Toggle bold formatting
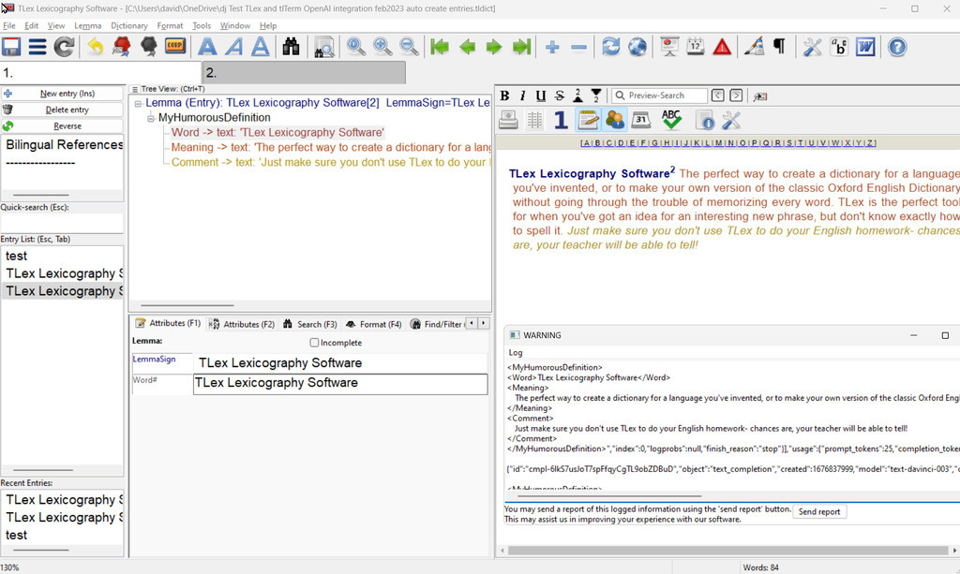This screenshot has height=574, width=960. tap(504, 96)
